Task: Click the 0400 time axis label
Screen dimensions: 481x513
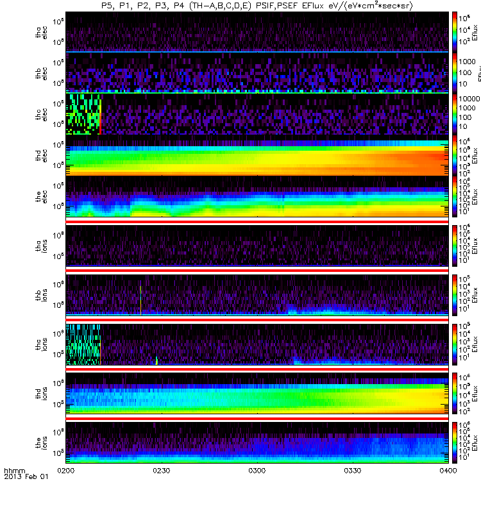Action: point(448,471)
